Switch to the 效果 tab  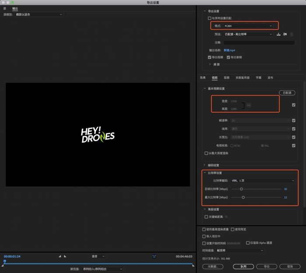point(203,78)
